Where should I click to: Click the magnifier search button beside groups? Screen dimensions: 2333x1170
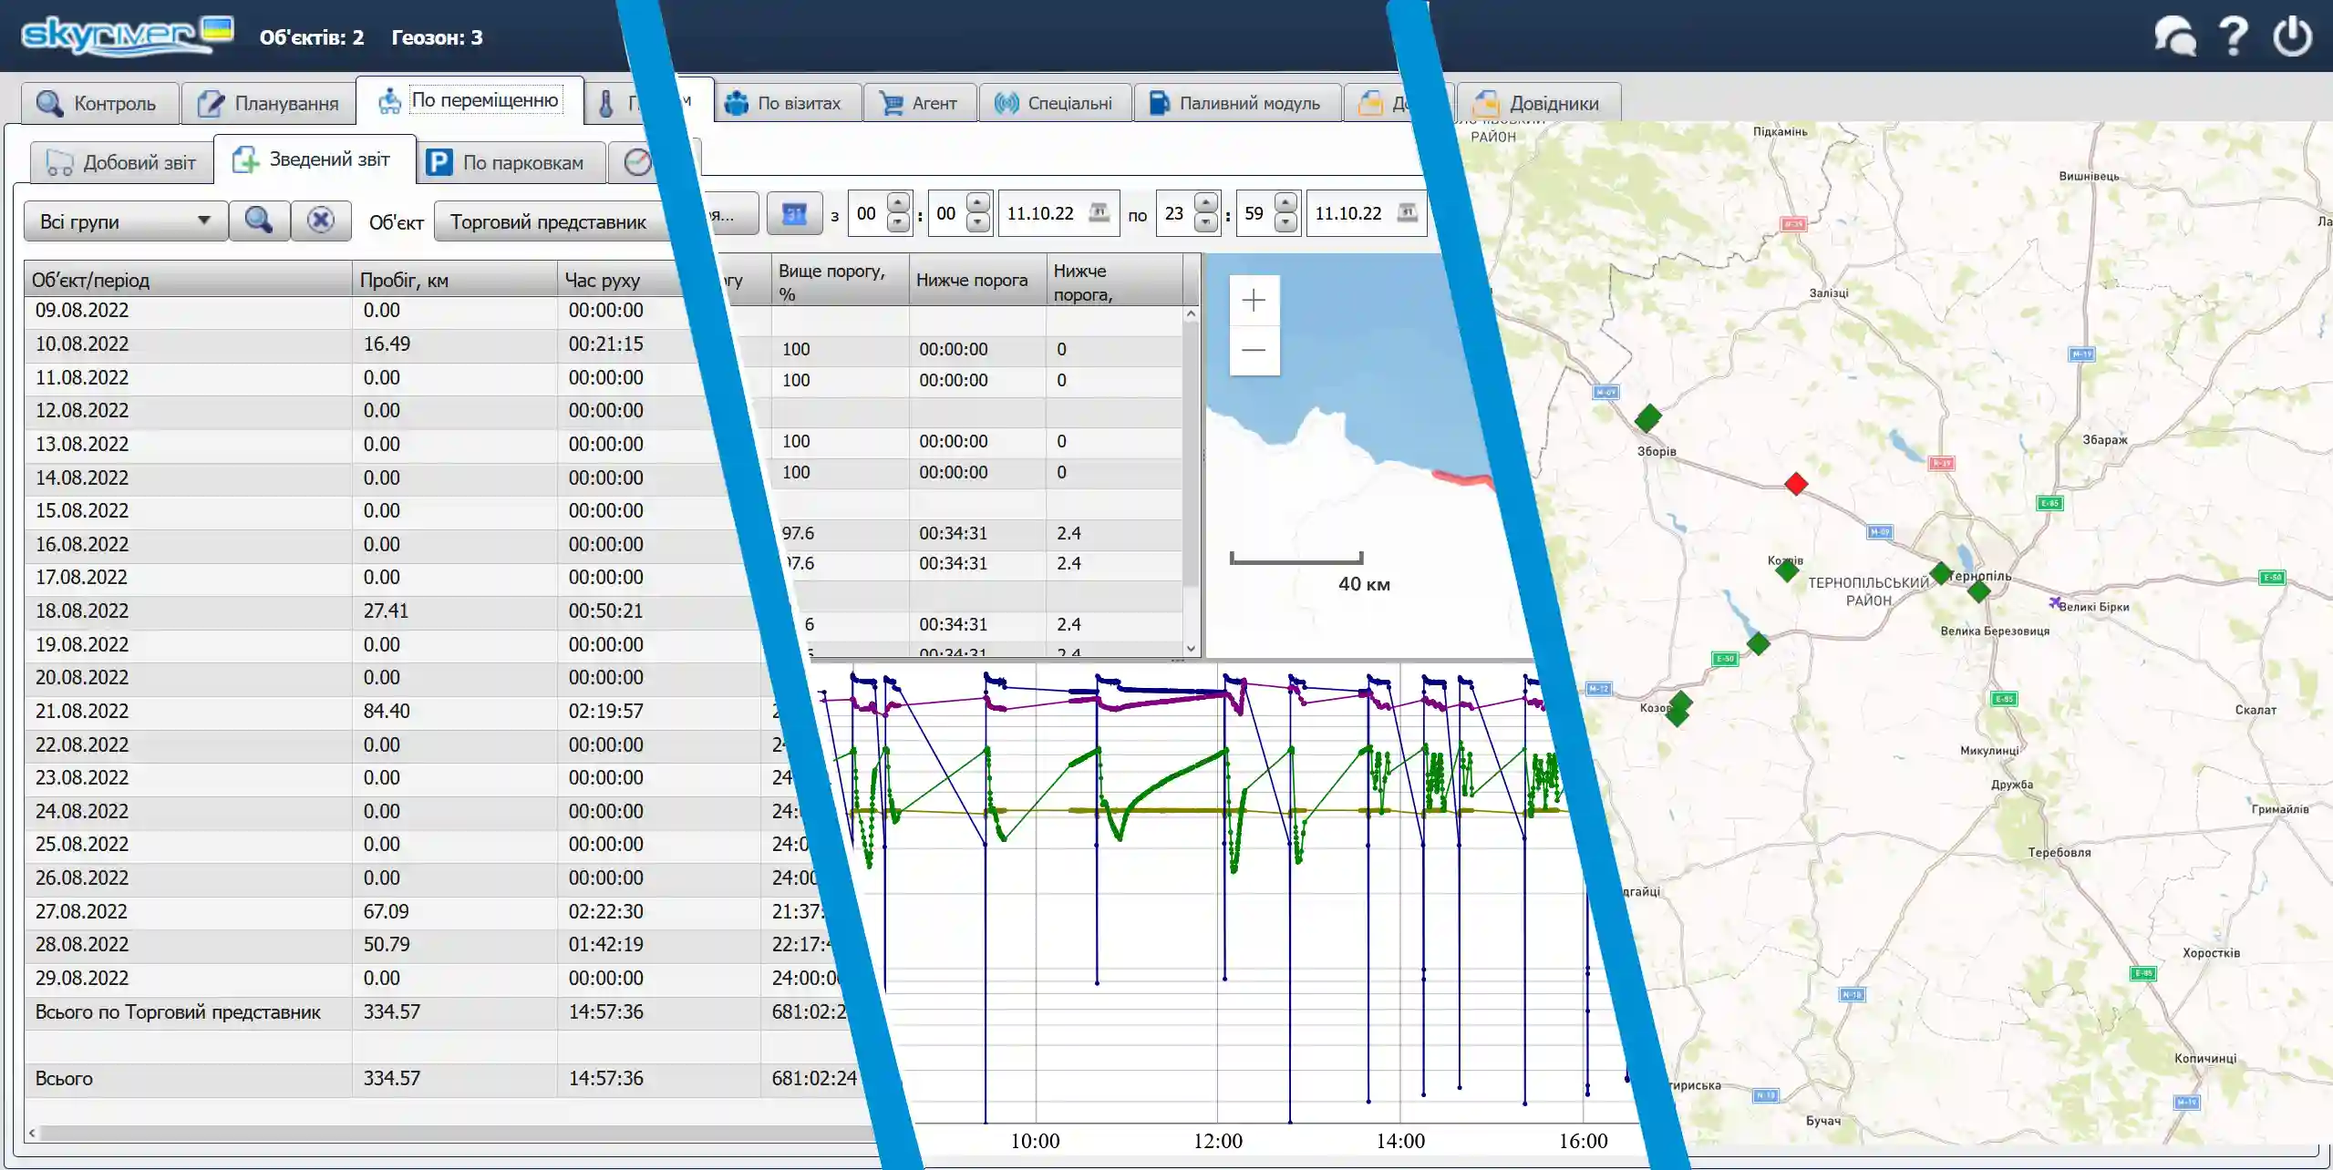click(x=259, y=221)
